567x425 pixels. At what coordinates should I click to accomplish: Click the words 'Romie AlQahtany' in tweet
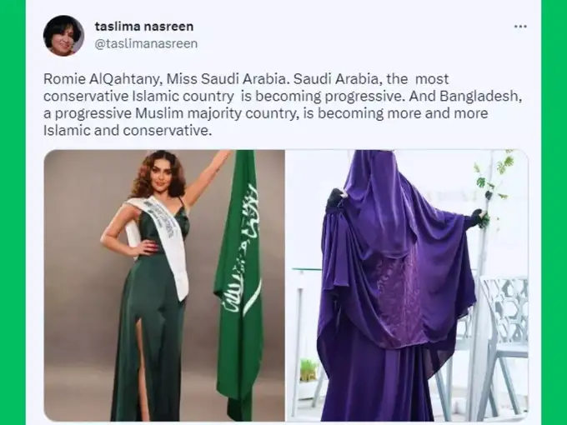point(101,79)
